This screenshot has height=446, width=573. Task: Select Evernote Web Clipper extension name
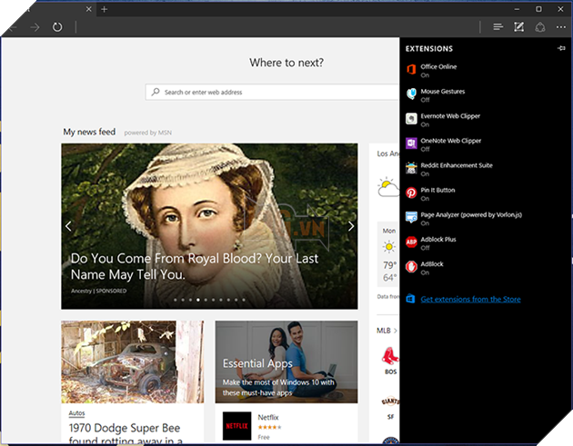pos(450,116)
